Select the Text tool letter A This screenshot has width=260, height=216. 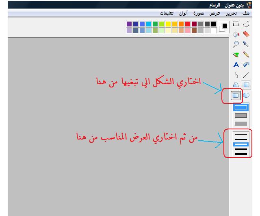236,65
